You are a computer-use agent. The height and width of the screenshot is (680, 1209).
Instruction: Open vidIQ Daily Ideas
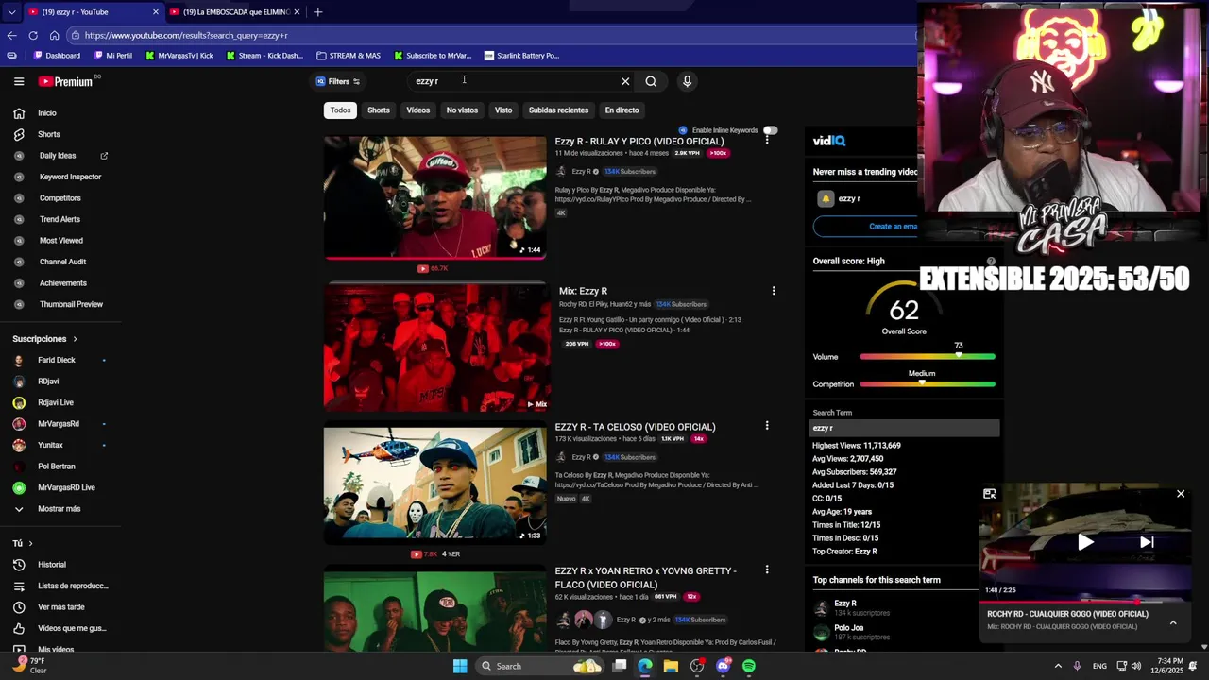tap(58, 156)
